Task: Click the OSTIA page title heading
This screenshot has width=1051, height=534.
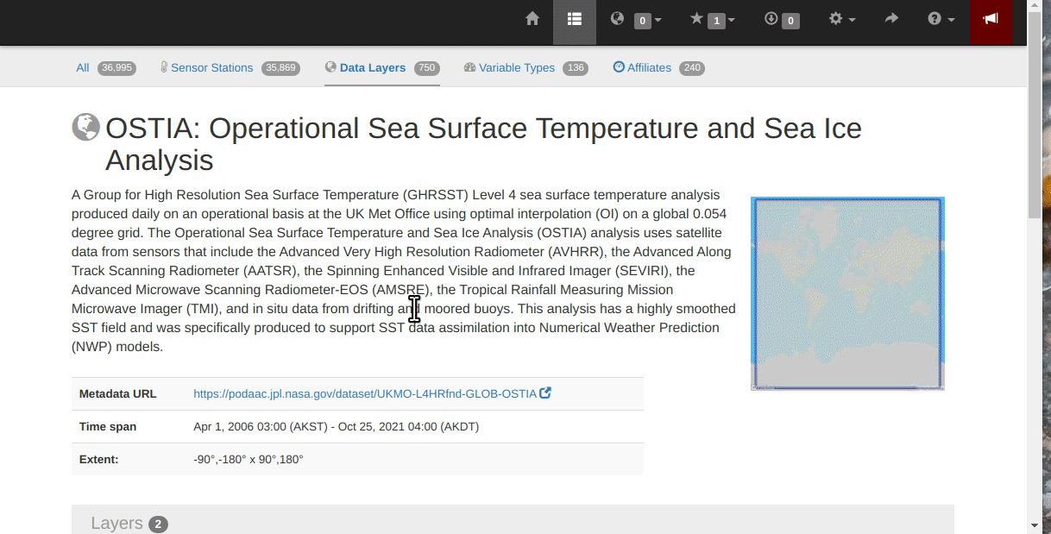Action: click(x=483, y=144)
